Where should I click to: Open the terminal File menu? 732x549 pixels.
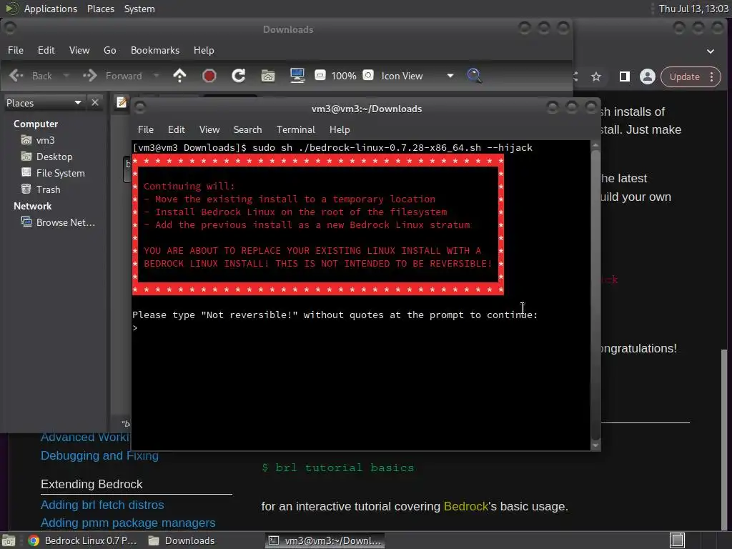tap(146, 129)
